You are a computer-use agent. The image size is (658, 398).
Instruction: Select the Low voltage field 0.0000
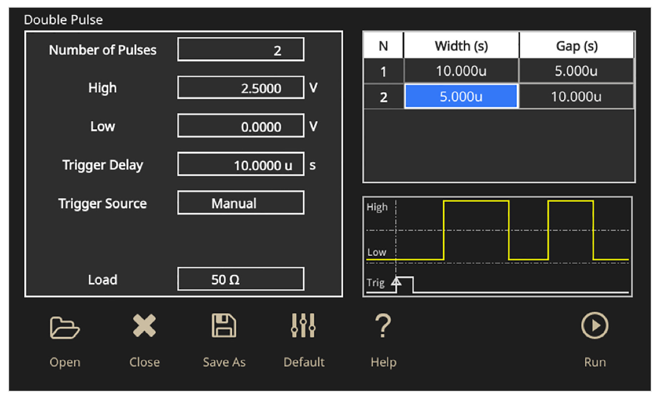point(241,126)
